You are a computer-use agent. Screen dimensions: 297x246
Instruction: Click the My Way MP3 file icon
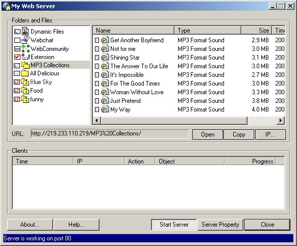pyautogui.click(x=105, y=110)
